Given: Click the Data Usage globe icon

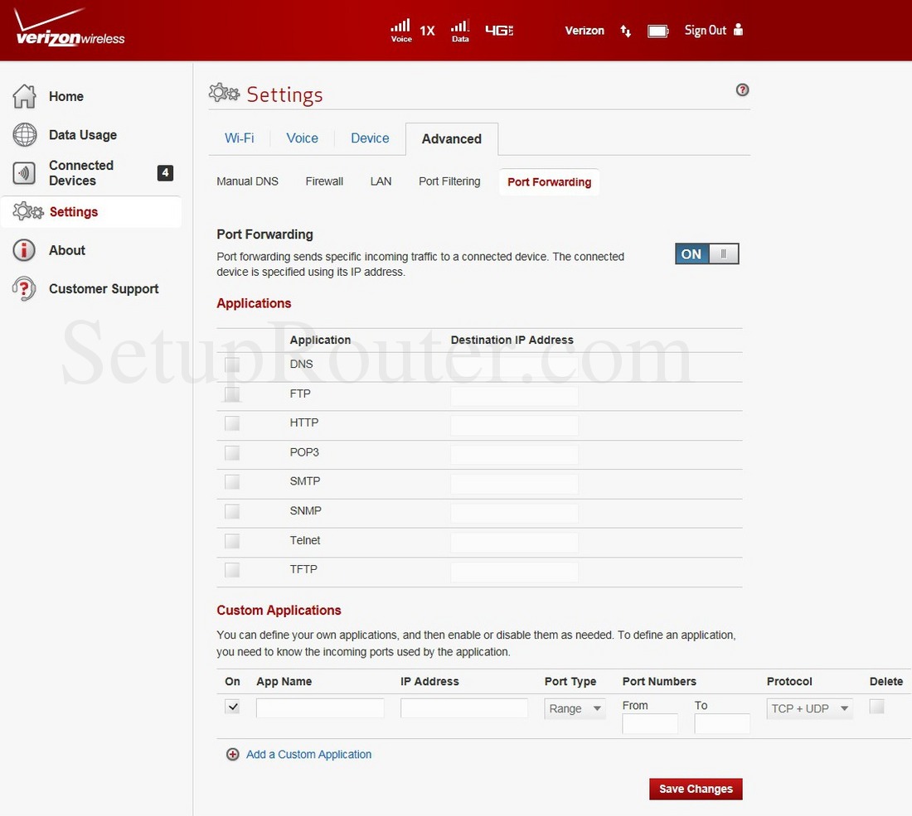Looking at the screenshot, I should 24,134.
